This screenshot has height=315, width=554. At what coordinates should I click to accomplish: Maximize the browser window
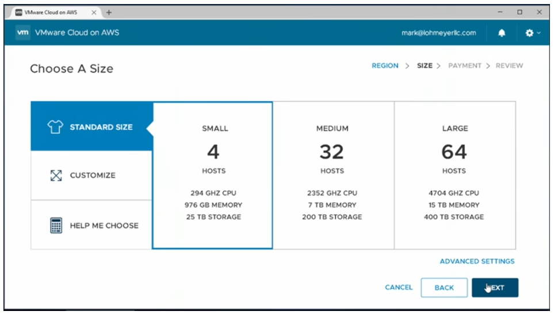tap(519, 12)
